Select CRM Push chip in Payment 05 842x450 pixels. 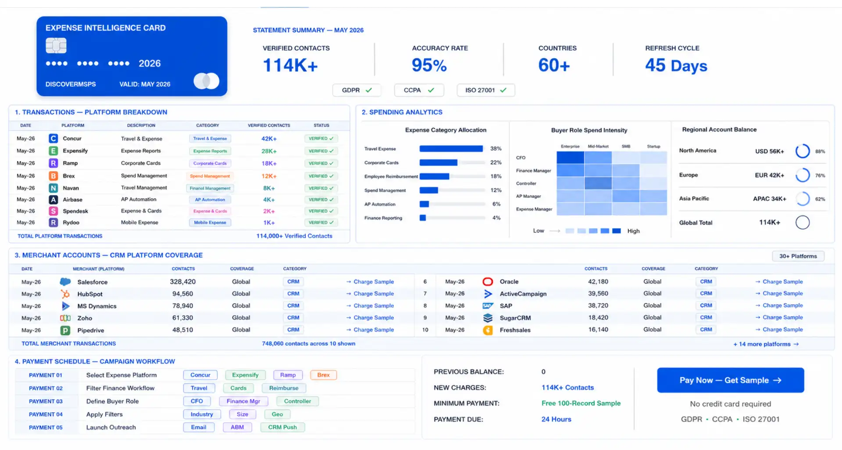282,428
